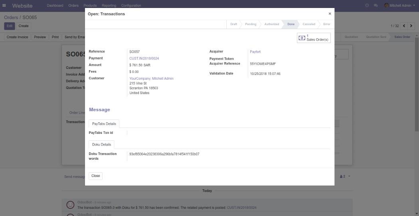Select the Draft status stage
The height and width of the screenshot is (216, 419).
click(233, 24)
